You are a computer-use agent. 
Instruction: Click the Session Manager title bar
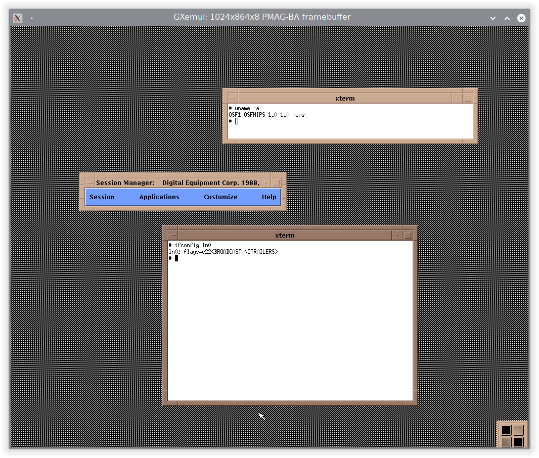tap(177, 183)
